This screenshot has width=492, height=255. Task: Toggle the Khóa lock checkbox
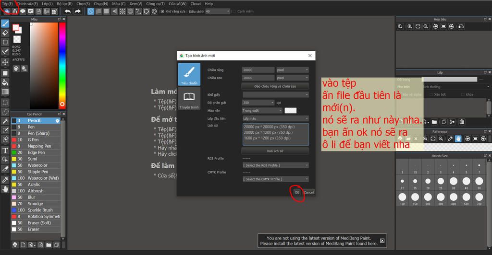pyautogui.click(x=463, y=94)
